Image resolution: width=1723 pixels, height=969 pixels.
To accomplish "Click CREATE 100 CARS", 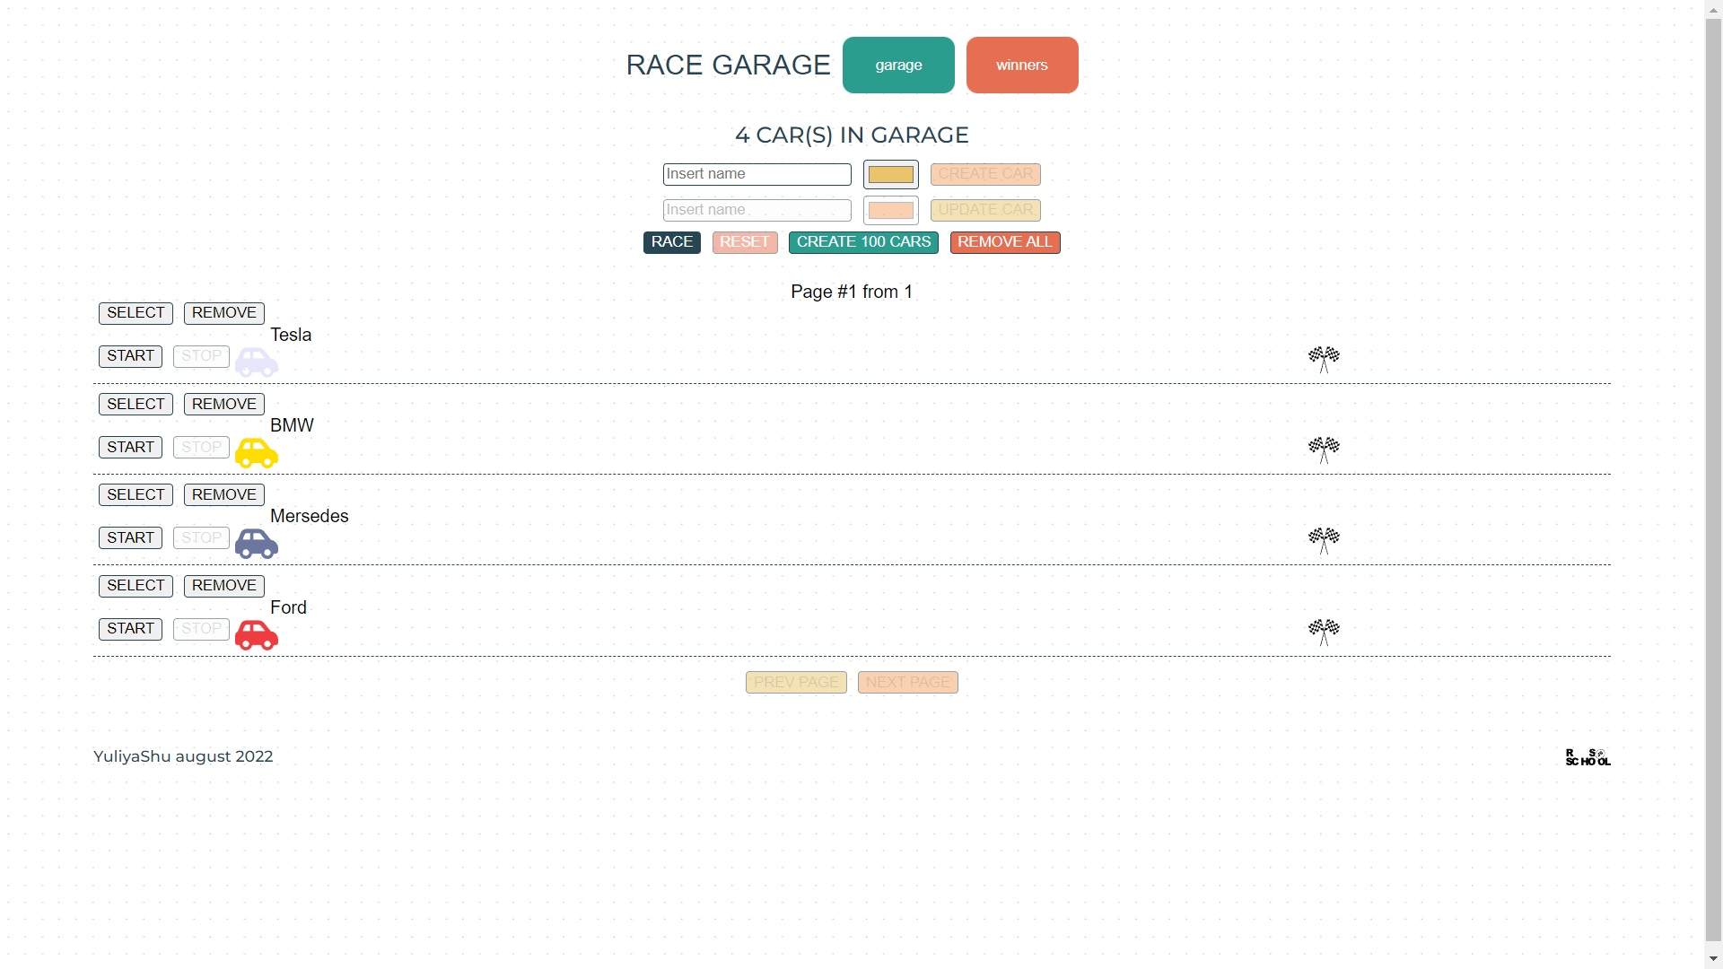I will click(863, 242).
